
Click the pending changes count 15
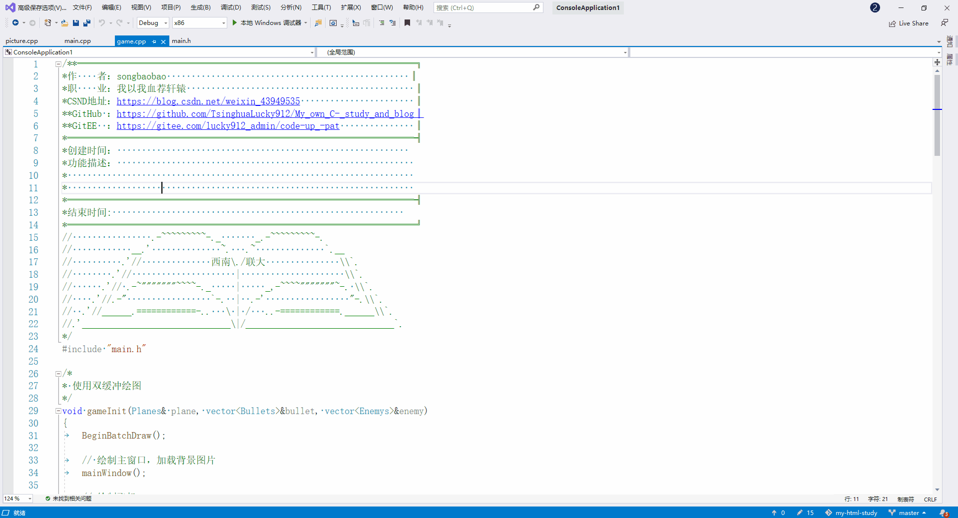pyautogui.click(x=805, y=513)
